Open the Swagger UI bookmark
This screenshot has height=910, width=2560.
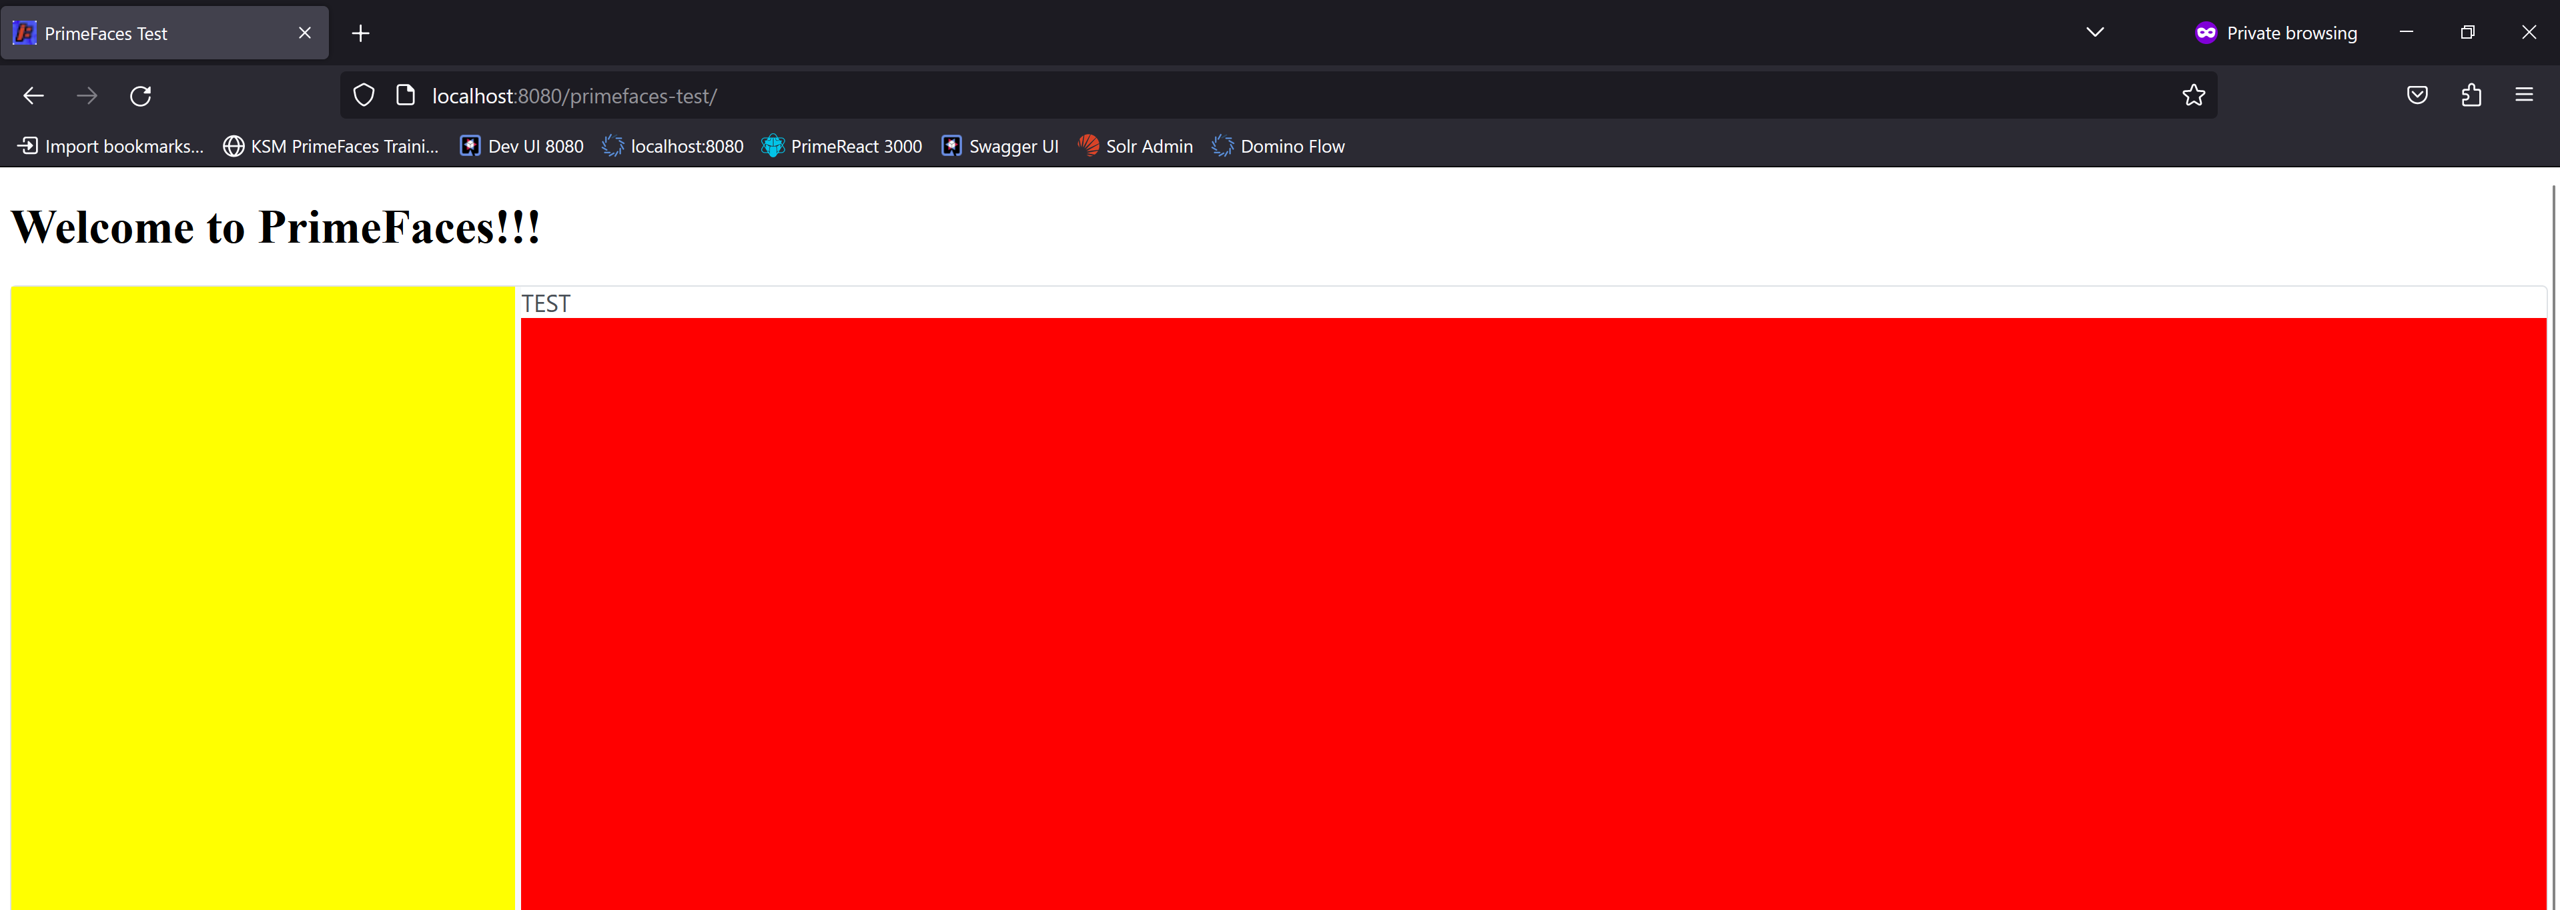click(999, 146)
